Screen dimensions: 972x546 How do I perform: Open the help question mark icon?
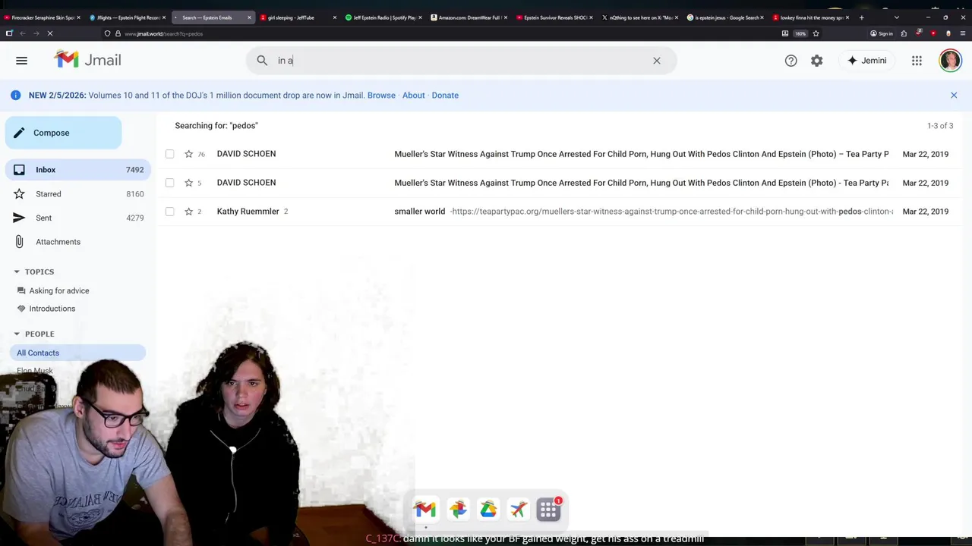point(791,61)
